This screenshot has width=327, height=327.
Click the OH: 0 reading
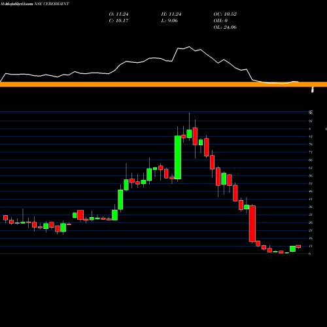[x=220, y=21]
